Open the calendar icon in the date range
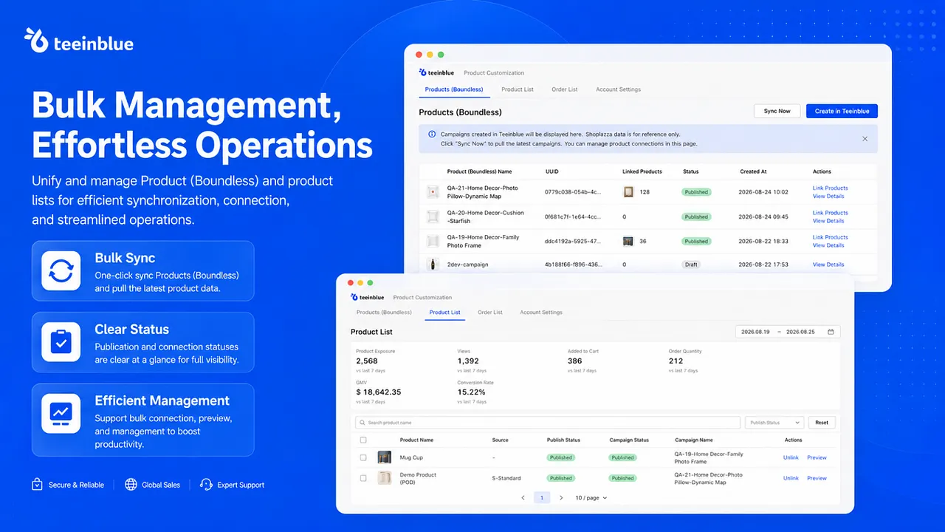This screenshot has width=945, height=532. 831,332
